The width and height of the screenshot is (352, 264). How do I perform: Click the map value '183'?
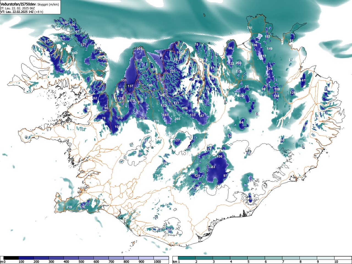[x=268, y=37]
